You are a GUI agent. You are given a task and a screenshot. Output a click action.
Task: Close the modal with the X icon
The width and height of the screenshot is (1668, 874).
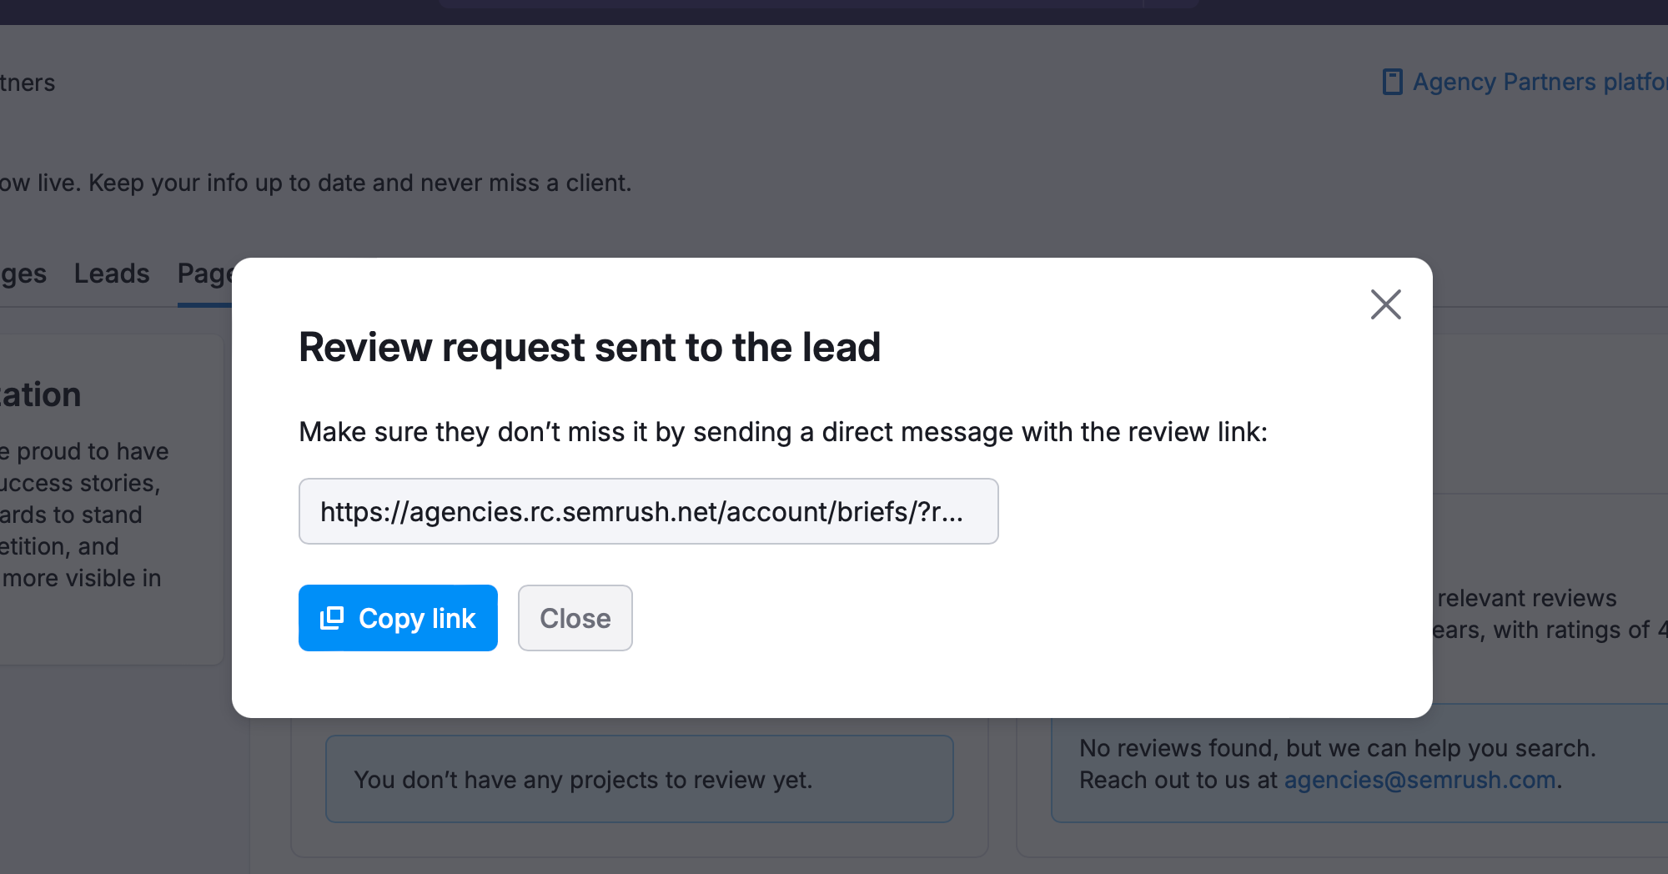point(1385,304)
